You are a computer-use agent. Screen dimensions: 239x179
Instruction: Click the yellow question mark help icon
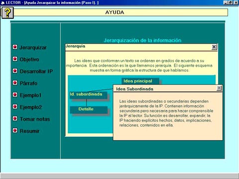pyautogui.click(x=7, y=13)
